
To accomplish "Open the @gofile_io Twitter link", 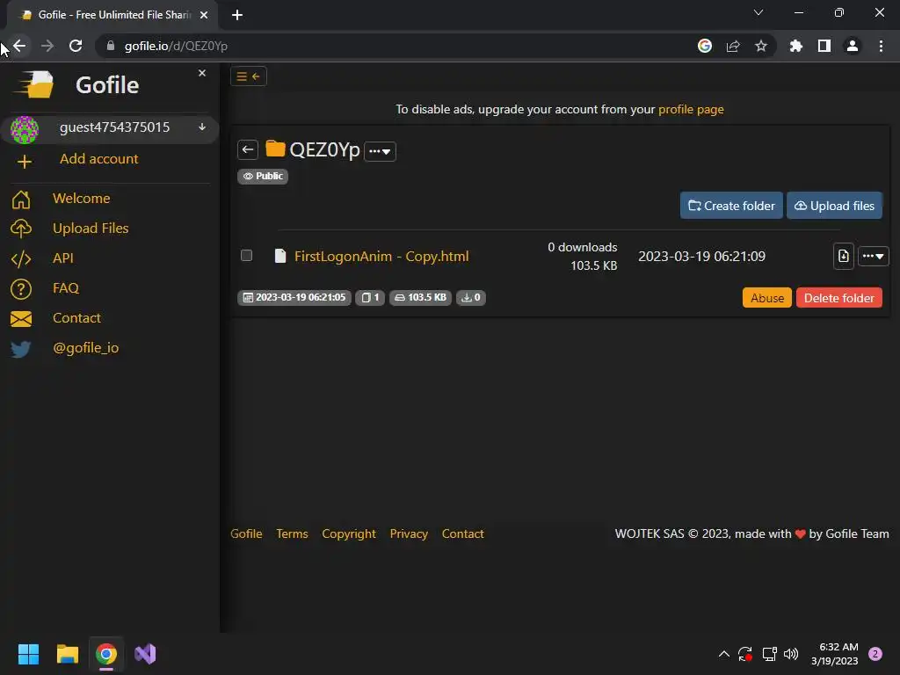I will [x=86, y=348].
